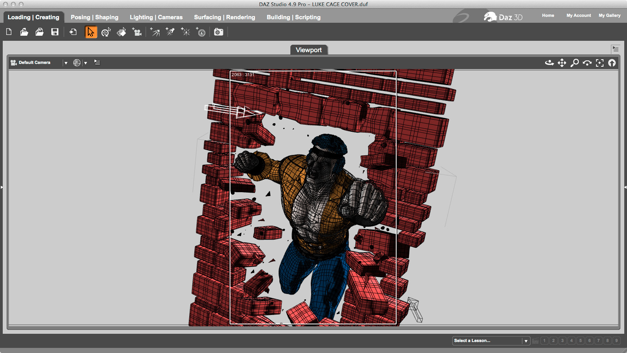The image size is (627, 353).
Task: Open the My Gallery link
Action: pos(609,15)
